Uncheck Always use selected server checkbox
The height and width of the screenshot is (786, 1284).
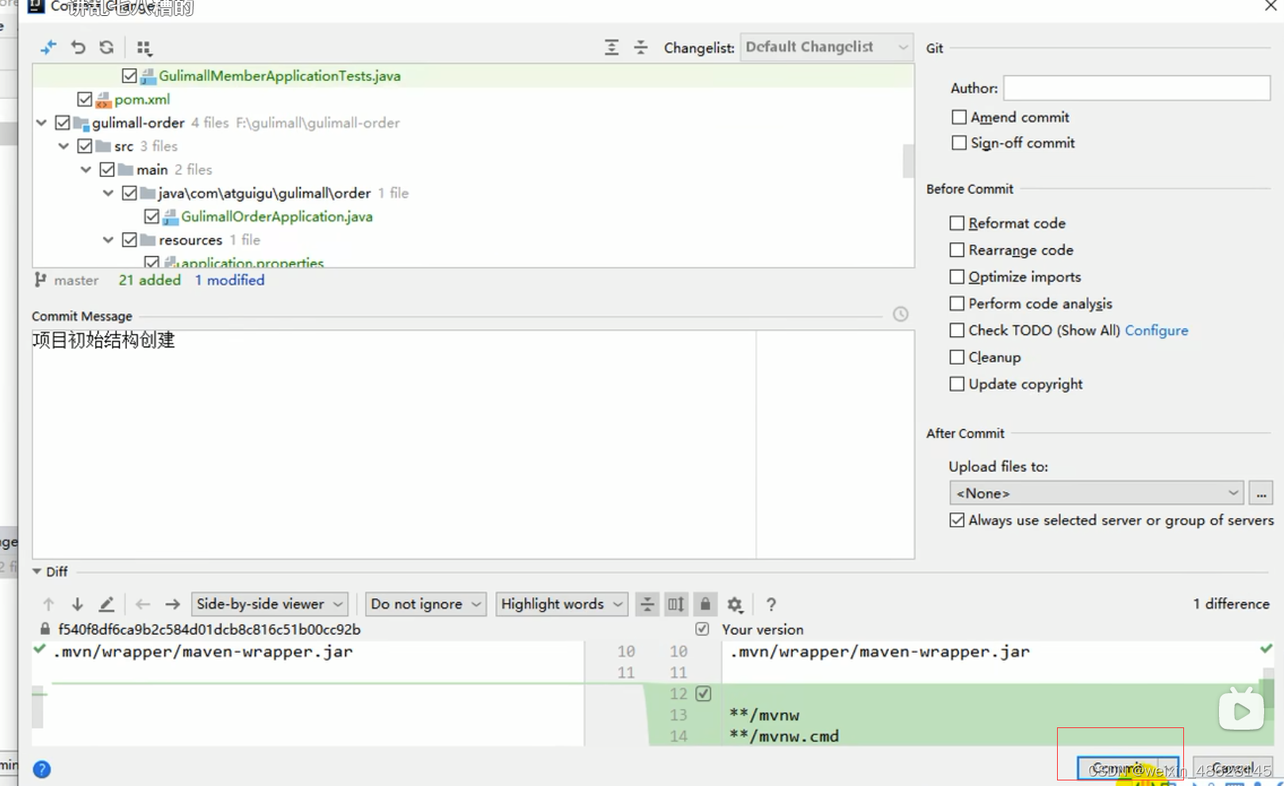pyautogui.click(x=957, y=520)
